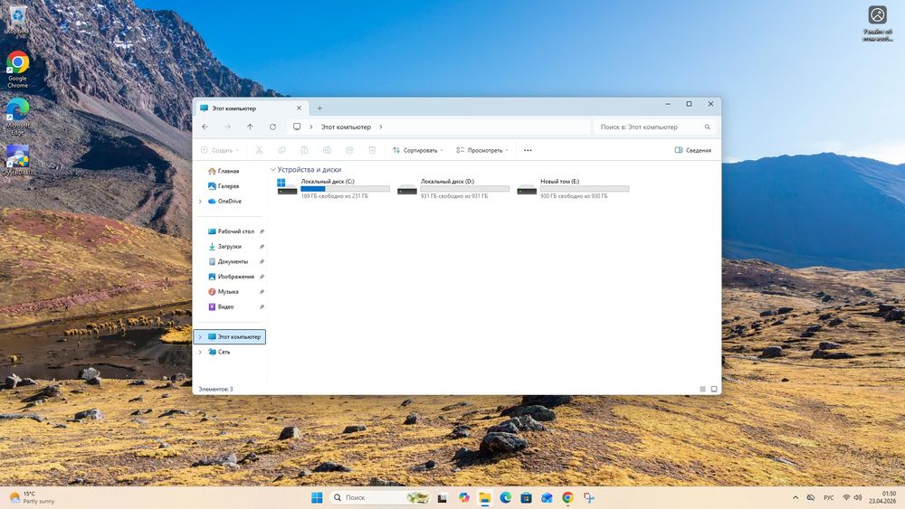This screenshot has width=905, height=509.
Task: Open the three-dots more options menu
Action: [x=528, y=150]
